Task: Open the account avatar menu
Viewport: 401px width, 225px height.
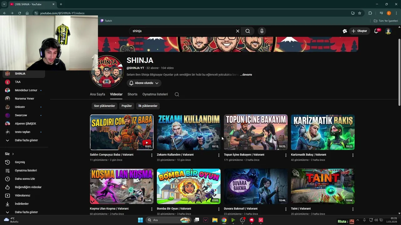Action: 388,31
